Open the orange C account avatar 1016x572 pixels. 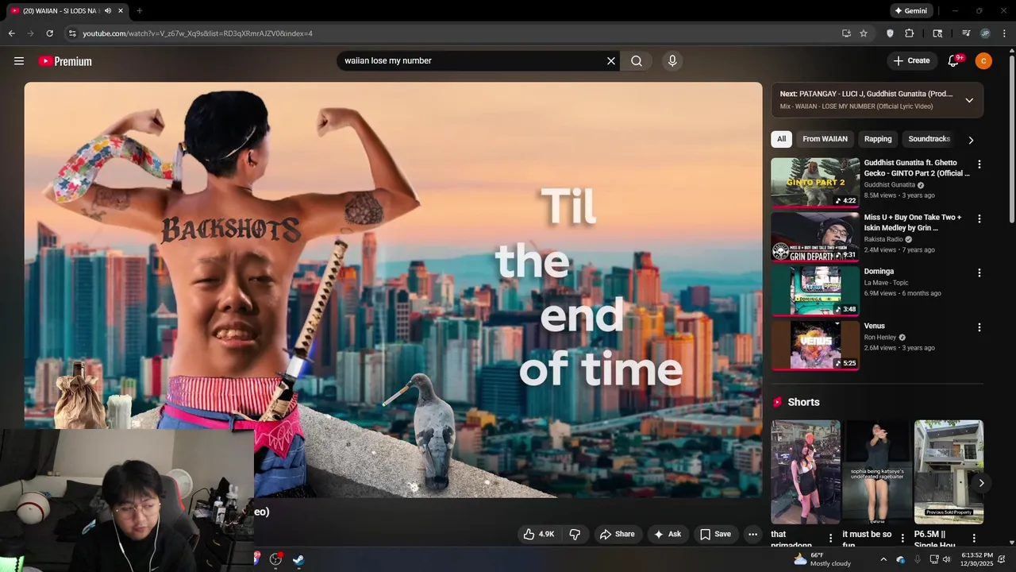983,61
